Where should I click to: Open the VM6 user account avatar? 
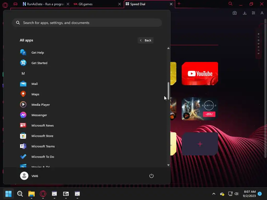coord(24,176)
